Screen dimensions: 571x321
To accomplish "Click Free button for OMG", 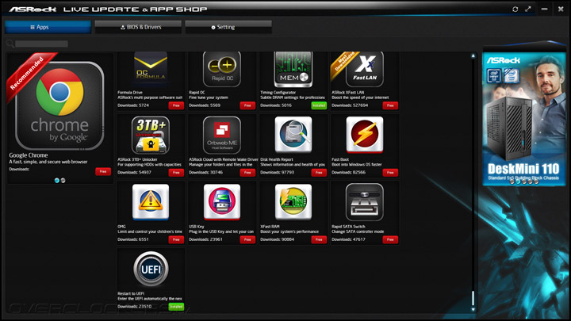I will tap(176, 239).
